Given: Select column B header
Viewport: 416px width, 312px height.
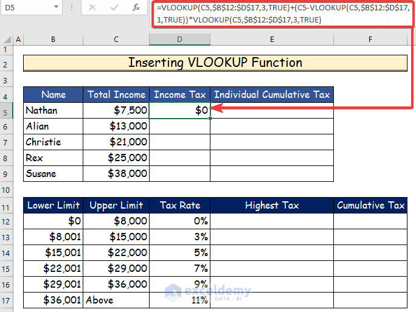Looking at the screenshot, I should (53, 40).
